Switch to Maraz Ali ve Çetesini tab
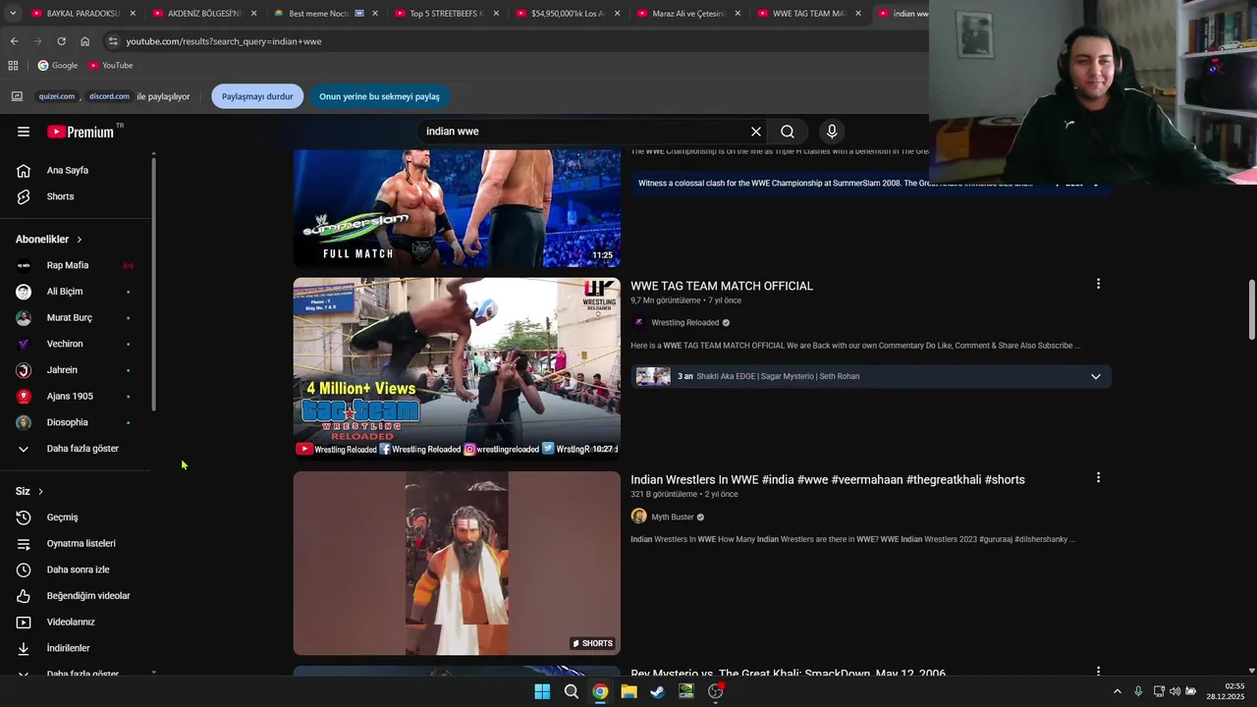 [x=681, y=14]
